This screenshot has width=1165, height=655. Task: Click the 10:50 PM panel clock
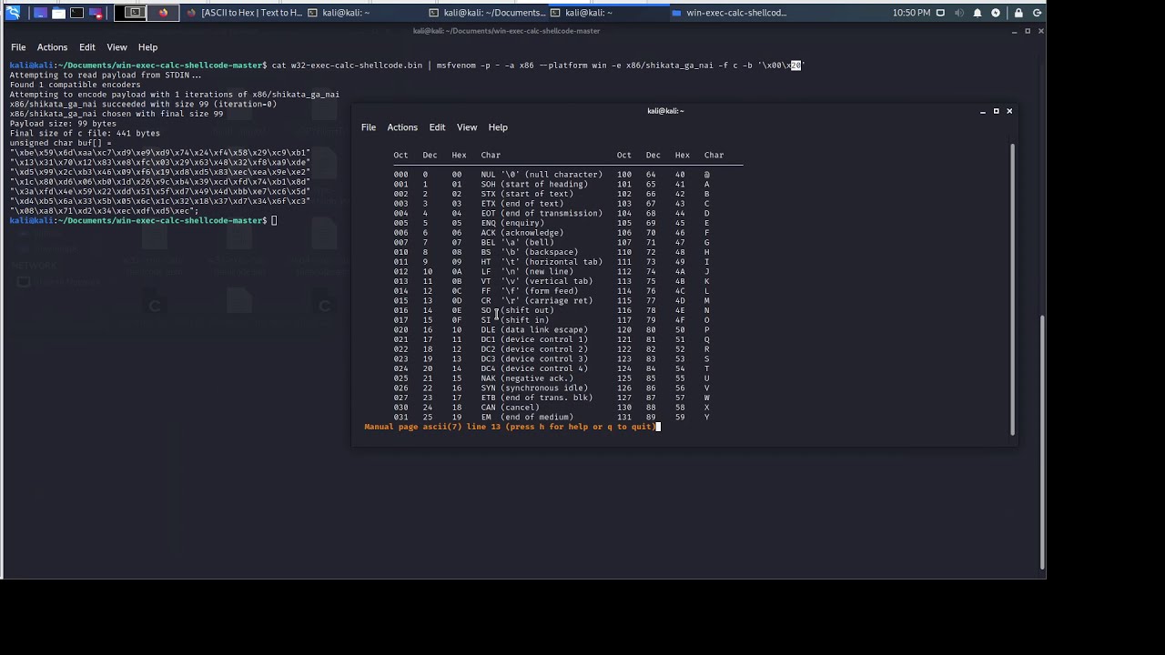911,13
